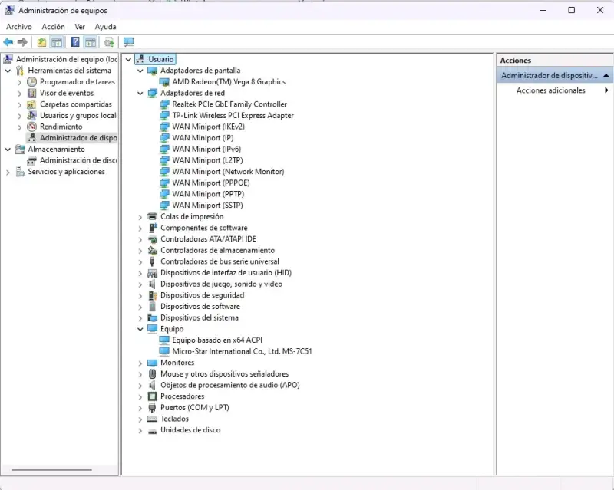Open the Ver menu
This screenshot has width=614, height=490.
pos(80,27)
